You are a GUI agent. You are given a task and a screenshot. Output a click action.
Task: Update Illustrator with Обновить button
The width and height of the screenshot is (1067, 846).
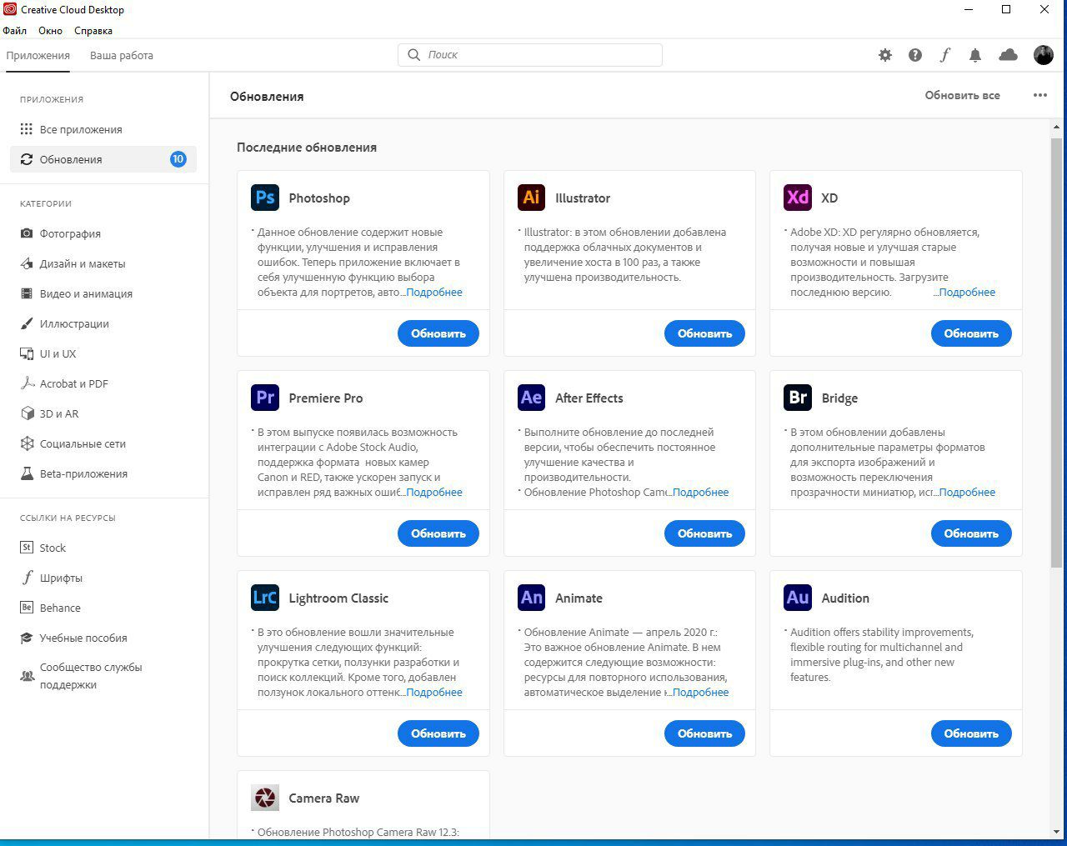point(705,333)
